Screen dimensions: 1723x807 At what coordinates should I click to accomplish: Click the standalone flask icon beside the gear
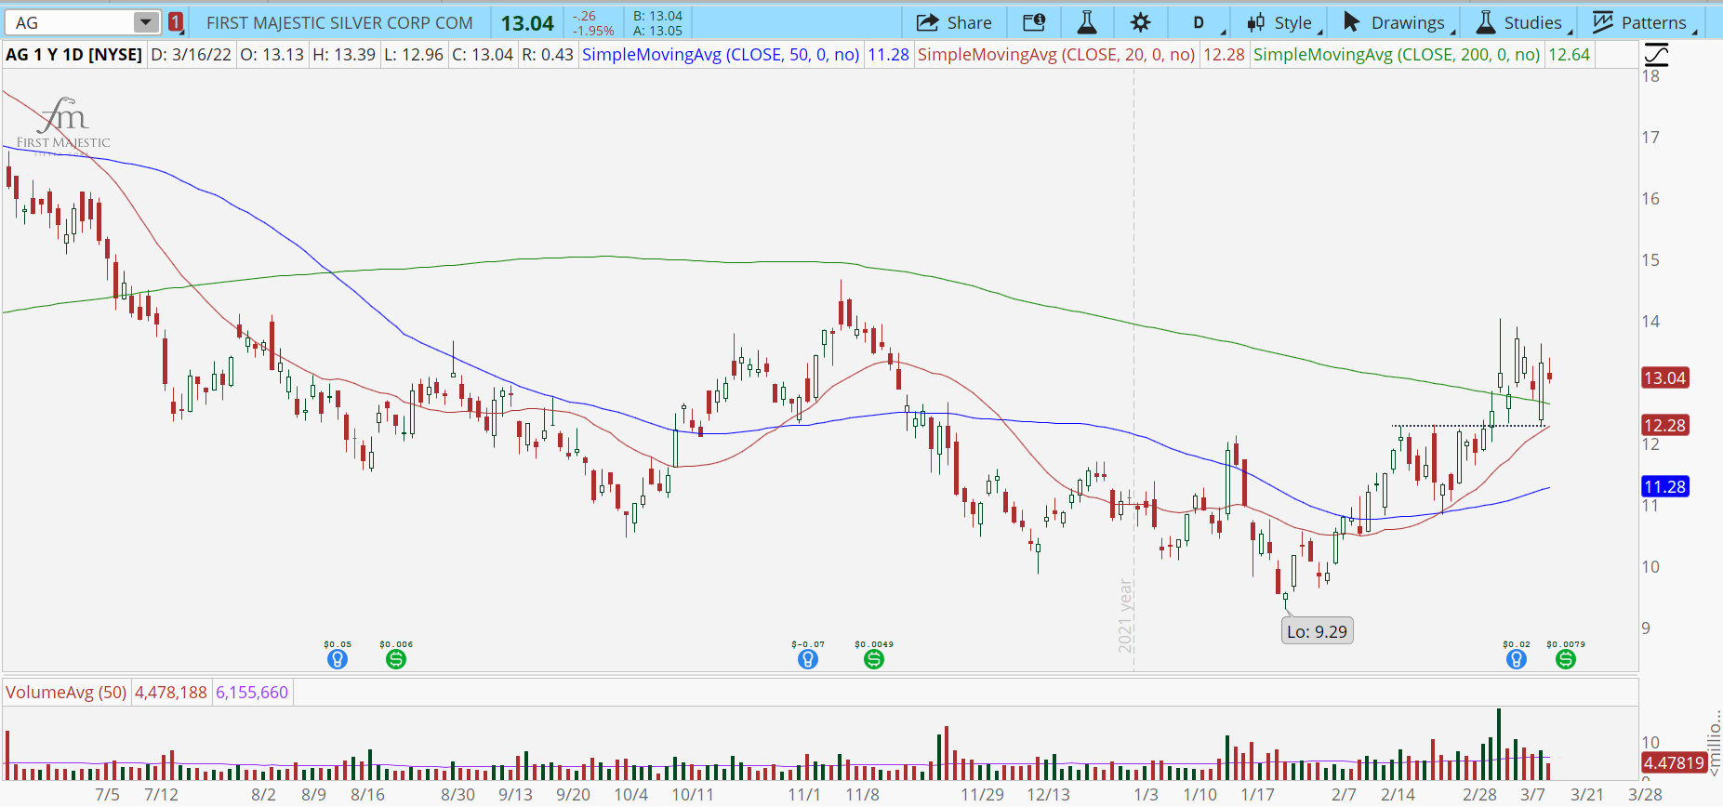1087,22
